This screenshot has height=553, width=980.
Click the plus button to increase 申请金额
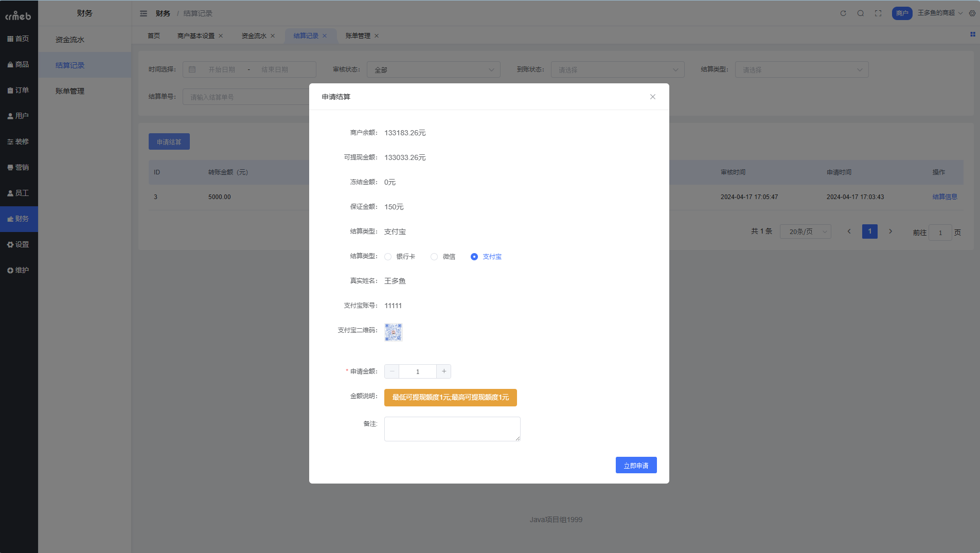[x=444, y=371]
